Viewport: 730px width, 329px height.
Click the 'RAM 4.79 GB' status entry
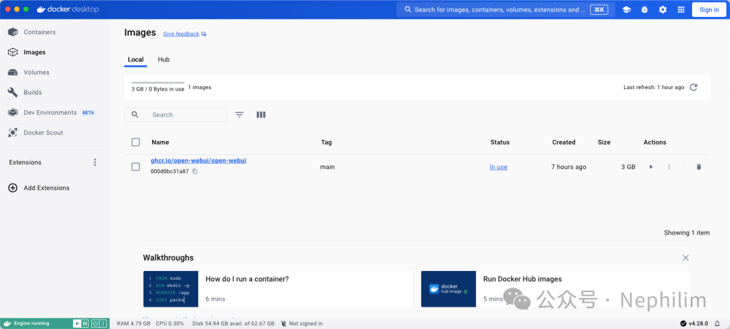pos(134,324)
